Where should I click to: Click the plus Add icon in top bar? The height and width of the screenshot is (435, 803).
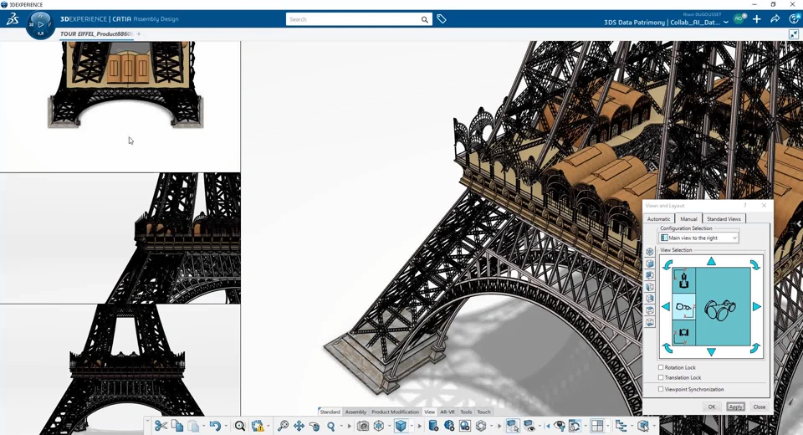point(756,19)
